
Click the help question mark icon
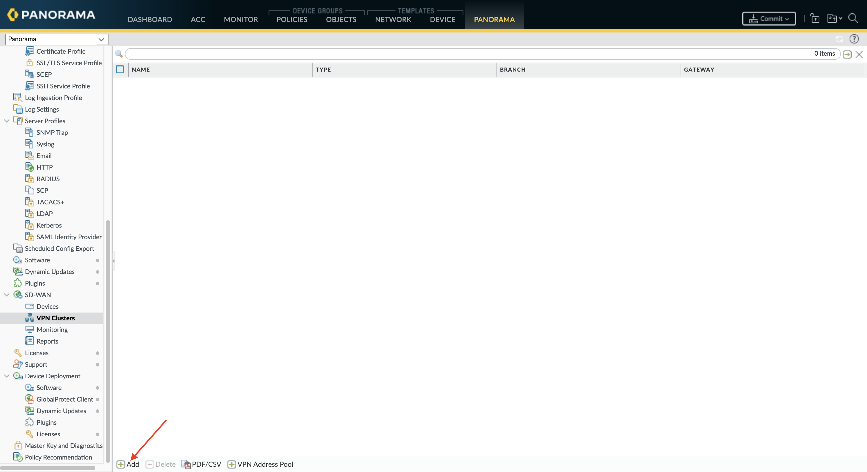[x=855, y=39]
